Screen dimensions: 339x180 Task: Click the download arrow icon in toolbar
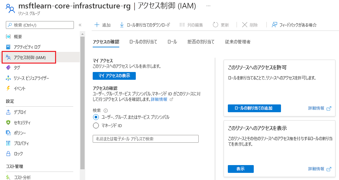click(122, 25)
